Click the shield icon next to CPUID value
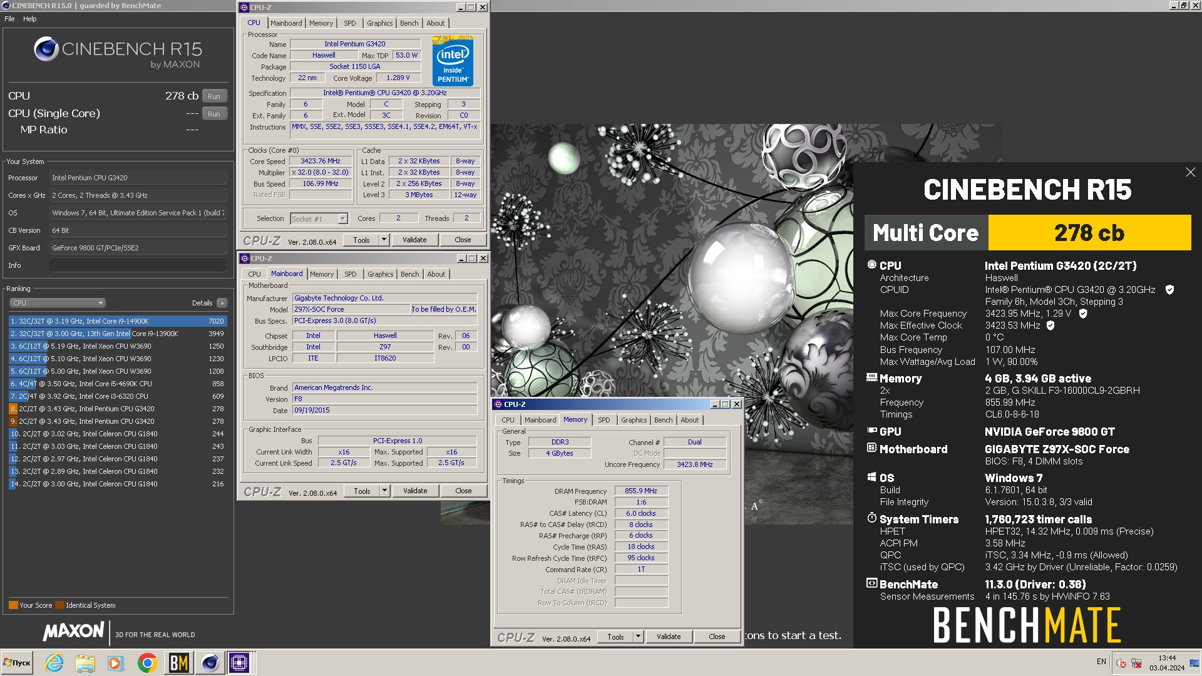 (1169, 290)
